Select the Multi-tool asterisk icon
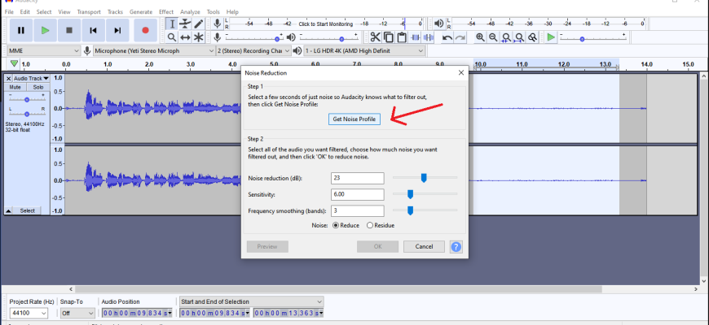This screenshot has height=325, width=709. pyautogui.click(x=199, y=37)
